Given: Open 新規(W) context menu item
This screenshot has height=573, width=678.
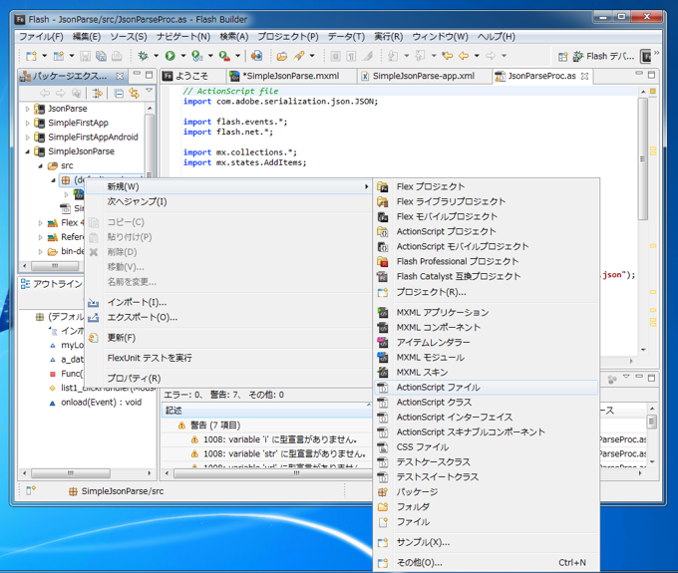Looking at the screenshot, I should [x=228, y=186].
